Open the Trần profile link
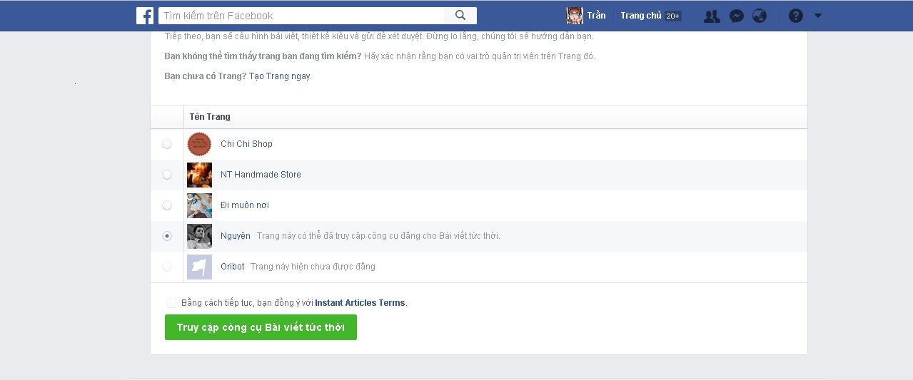The image size is (913, 380). 596,16
